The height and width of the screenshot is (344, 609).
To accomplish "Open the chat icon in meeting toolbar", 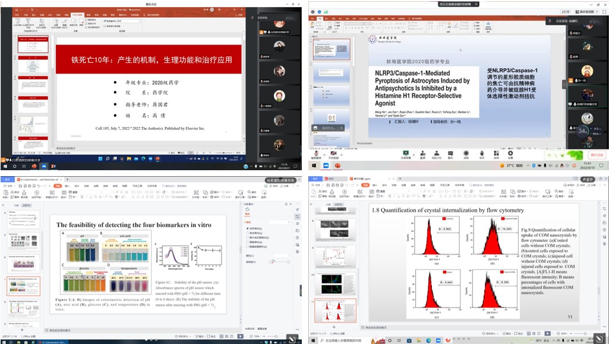I will tap(450, 154).
